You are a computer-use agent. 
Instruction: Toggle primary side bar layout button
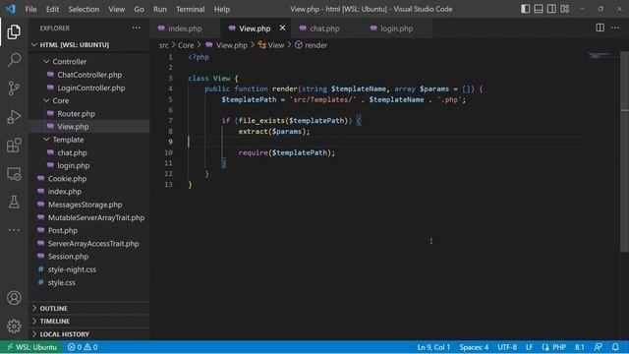point(525,9)
